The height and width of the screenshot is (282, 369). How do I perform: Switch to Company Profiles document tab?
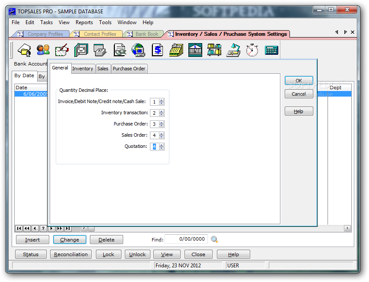[45, 34]
